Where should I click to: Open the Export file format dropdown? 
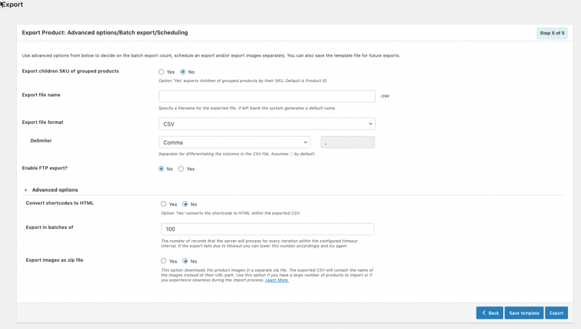[x=267, y=123]
